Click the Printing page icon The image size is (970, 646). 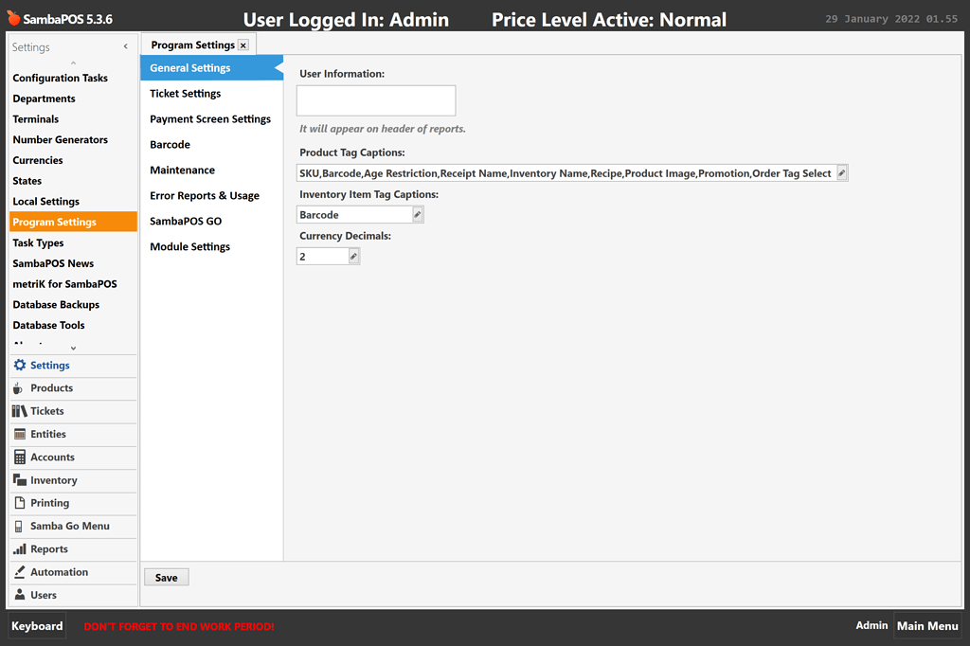20,502
